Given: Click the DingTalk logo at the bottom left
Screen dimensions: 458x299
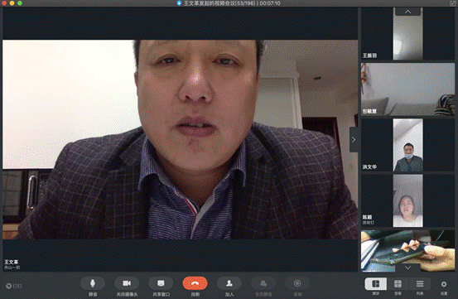Looking at the screenshot, I should pyautogui.click(x=14, y=286).
